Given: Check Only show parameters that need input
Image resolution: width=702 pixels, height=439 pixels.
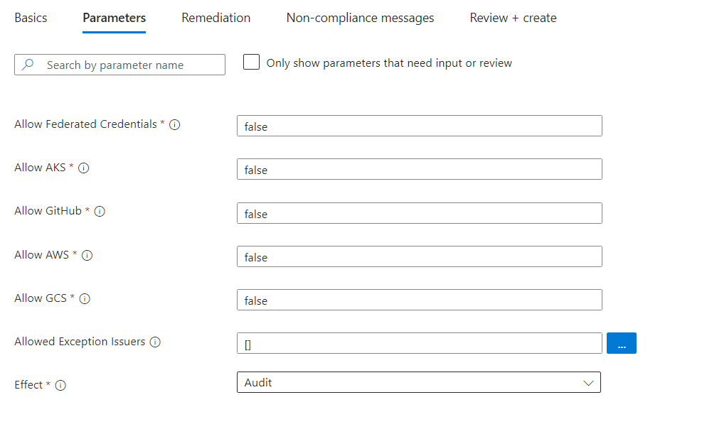Looking at the screenshot, I should click(251, 62).
